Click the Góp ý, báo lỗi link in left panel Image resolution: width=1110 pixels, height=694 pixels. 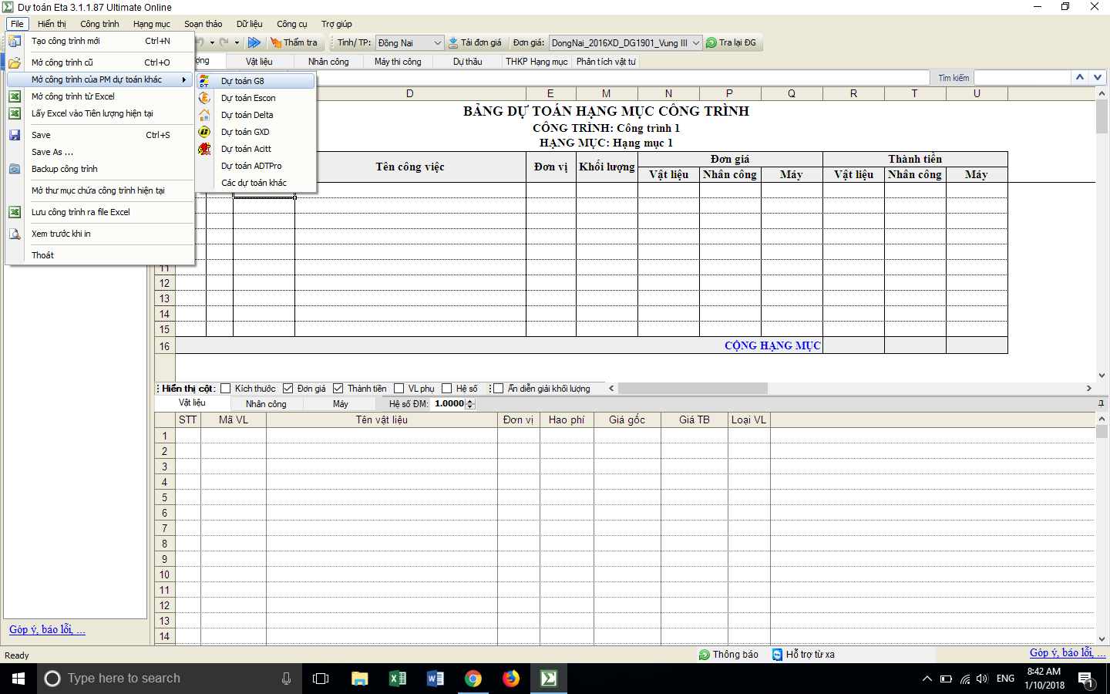tap(47, 629)
